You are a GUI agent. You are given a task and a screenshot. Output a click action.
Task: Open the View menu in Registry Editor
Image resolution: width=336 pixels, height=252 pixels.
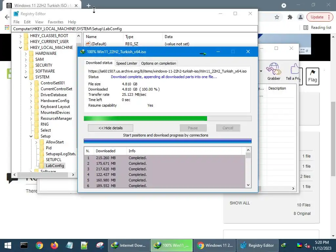39,22
